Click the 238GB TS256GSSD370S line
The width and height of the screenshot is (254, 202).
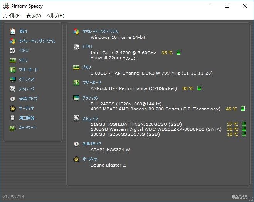click(x=125, y=134)
